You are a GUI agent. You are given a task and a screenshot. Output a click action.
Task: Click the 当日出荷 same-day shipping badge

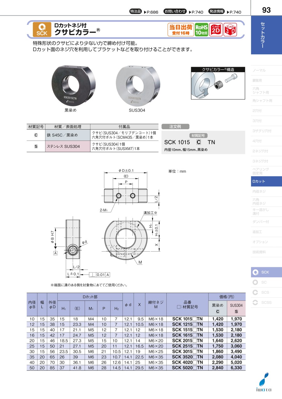point(181,30)
